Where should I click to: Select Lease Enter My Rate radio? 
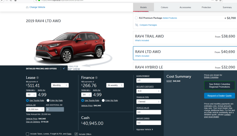tap(48, 101)
